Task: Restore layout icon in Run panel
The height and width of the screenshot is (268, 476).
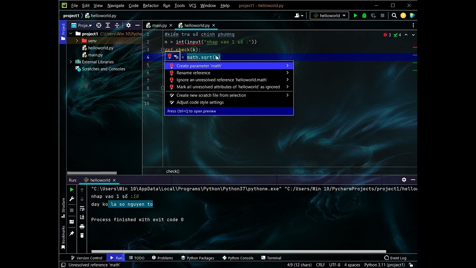Action: [x=72, y=222]
